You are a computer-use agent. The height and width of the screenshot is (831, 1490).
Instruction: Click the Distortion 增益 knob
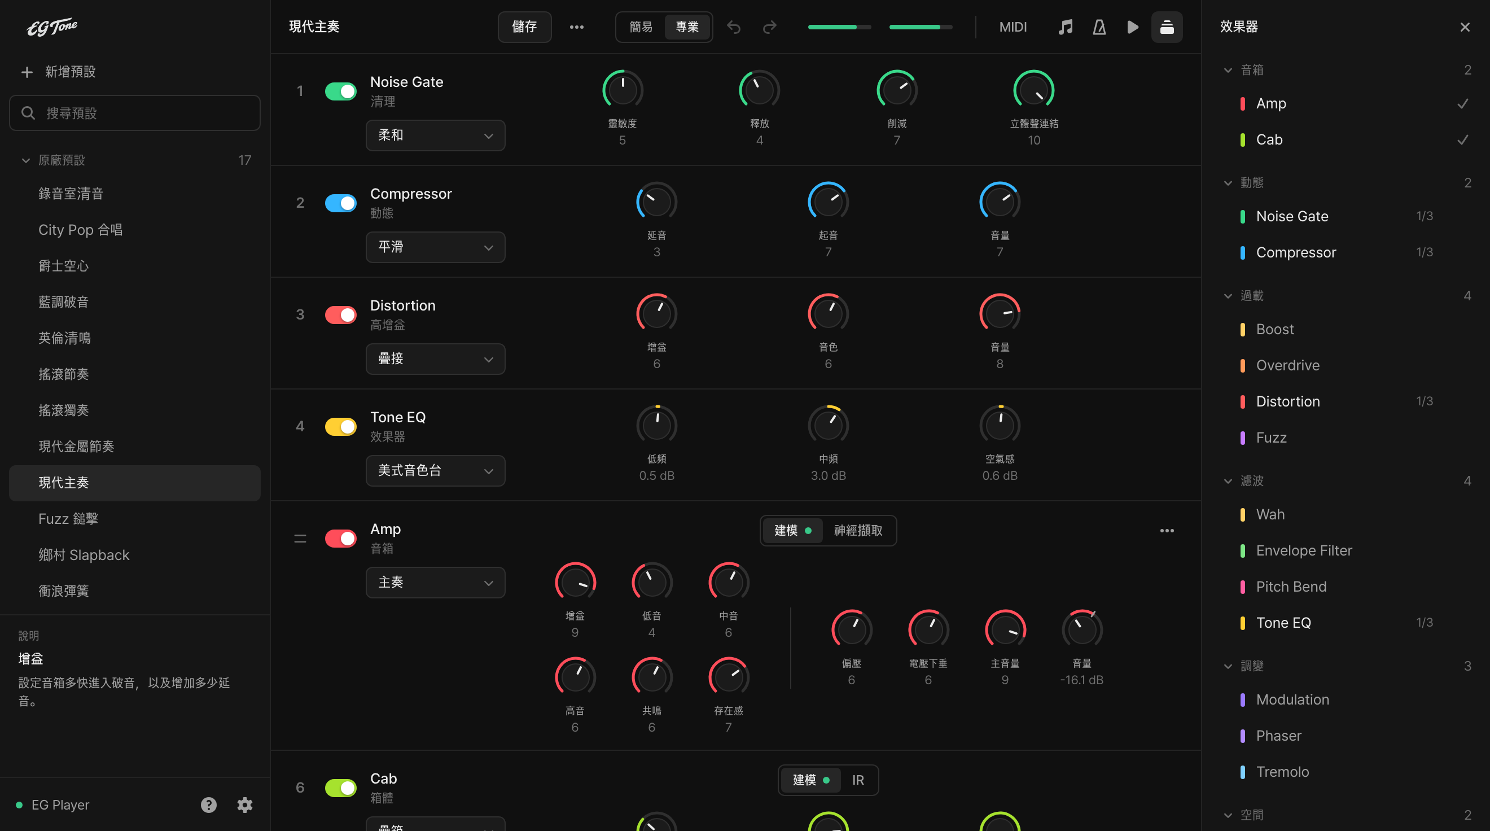(656, 314)
